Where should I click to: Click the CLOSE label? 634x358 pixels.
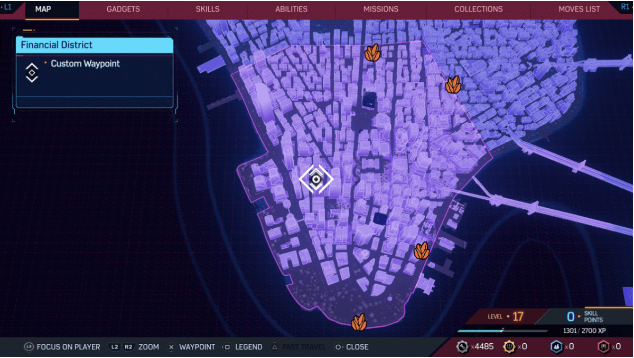click(x=357, y=347)
